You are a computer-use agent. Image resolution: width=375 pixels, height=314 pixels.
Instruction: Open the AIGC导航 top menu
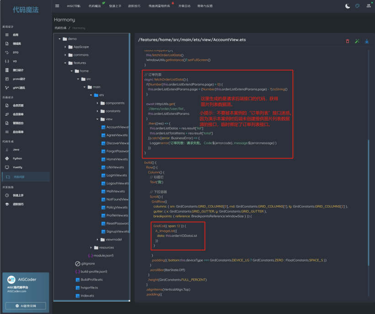[x=74, y=6]
